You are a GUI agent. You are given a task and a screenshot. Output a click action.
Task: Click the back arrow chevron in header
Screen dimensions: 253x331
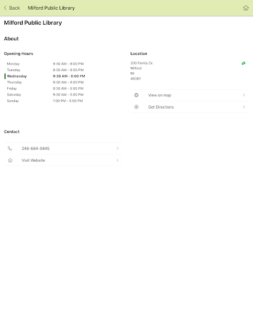point(5,8)
